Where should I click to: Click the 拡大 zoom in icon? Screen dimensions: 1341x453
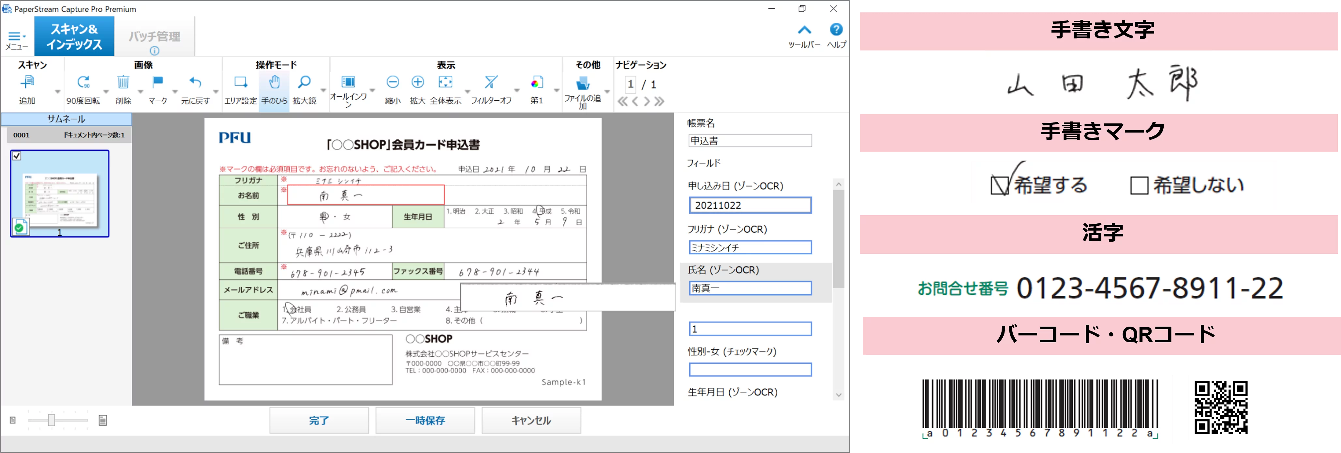(418, 82)
